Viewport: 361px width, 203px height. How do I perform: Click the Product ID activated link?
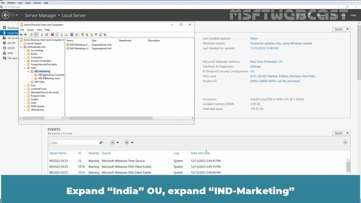(275, 81)
